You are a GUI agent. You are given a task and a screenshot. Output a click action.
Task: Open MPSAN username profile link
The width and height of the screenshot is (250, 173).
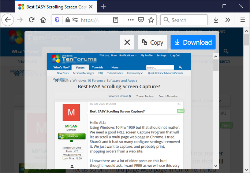coord(71,126)
